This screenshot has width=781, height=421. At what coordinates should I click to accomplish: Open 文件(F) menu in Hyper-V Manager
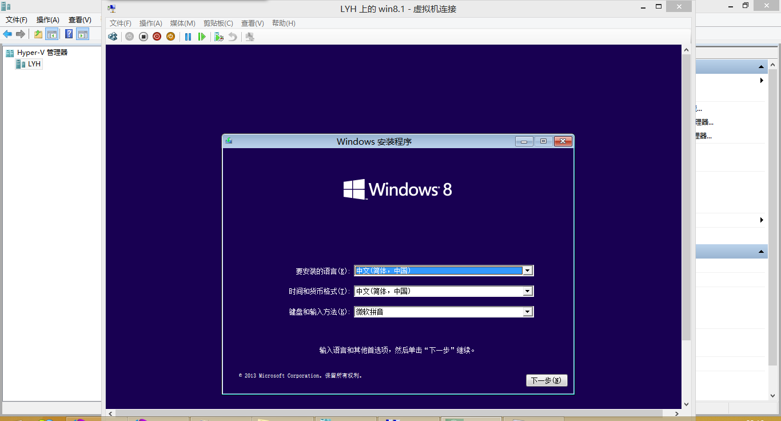click(x=17, y=19)
